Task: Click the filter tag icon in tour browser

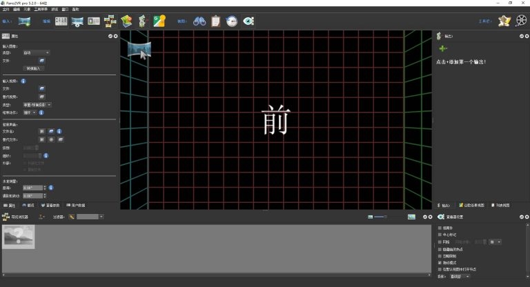Action: 72,217
